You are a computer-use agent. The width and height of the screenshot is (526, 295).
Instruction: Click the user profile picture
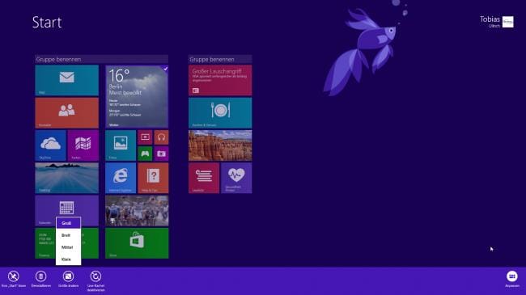(x=508, y=22)
